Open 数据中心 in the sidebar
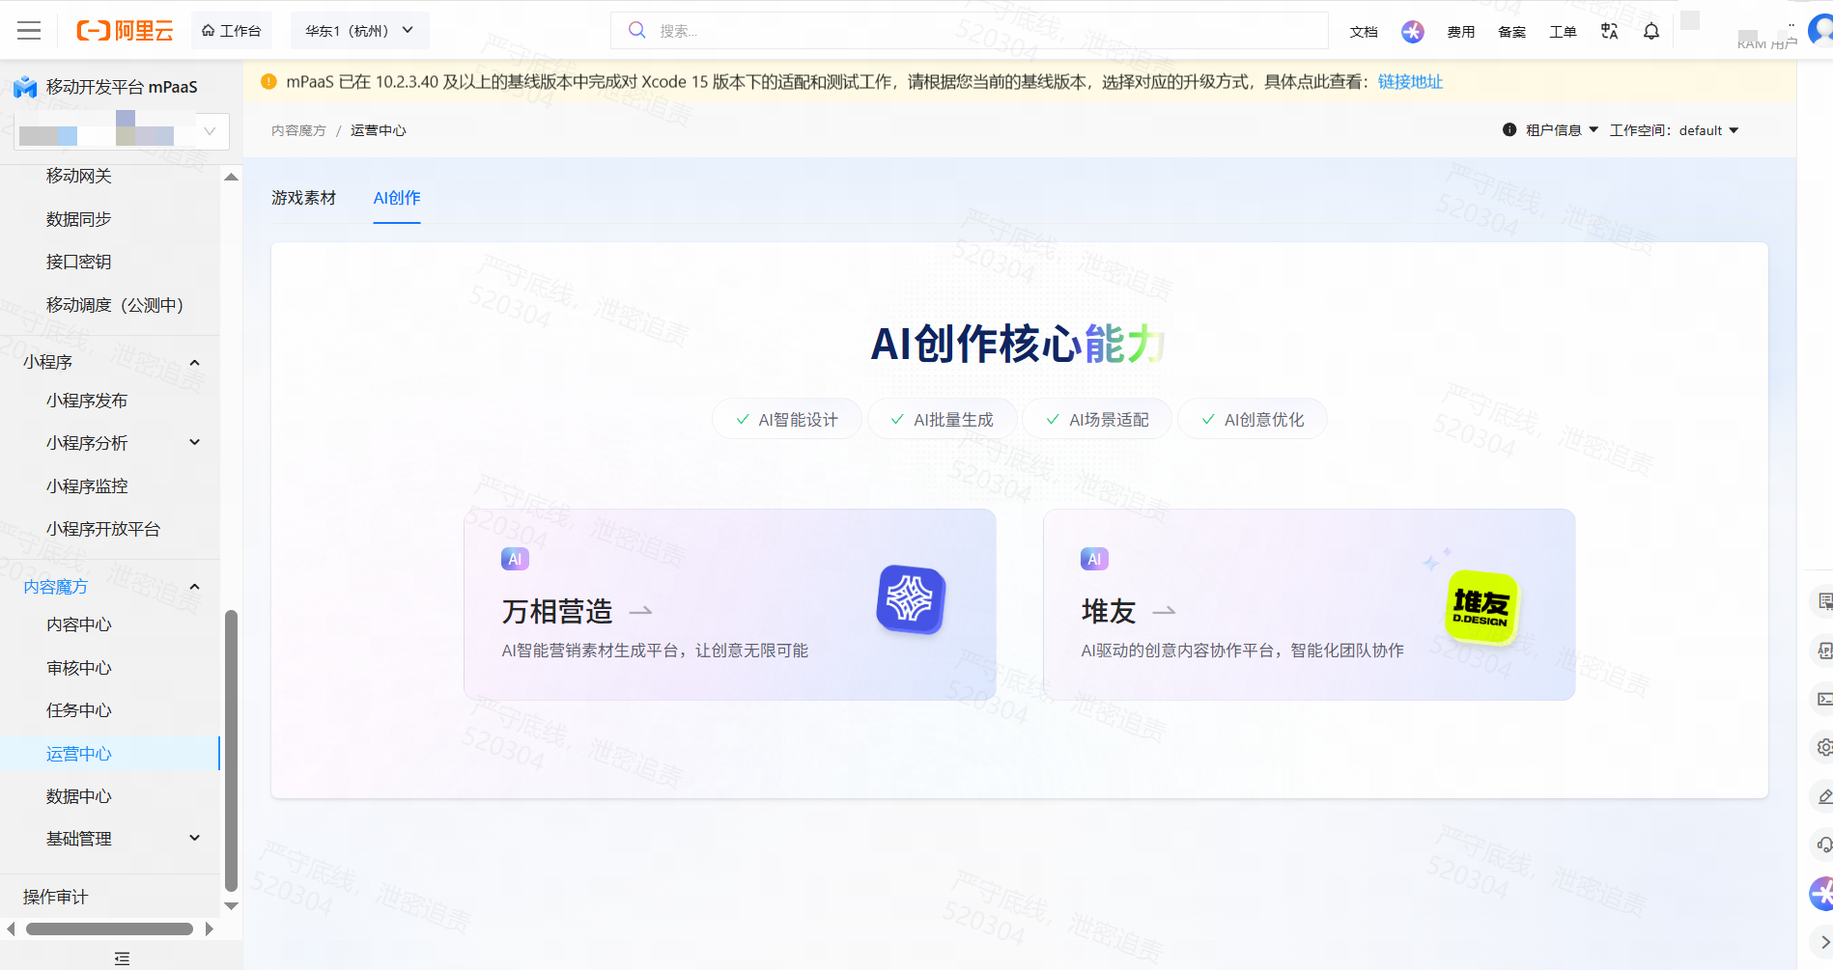Screen dimensions: 1833x970 pyautogui.click(x=79, y=796)
